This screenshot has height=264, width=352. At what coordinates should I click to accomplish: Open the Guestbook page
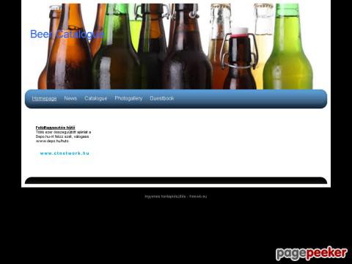click(162, 98)
